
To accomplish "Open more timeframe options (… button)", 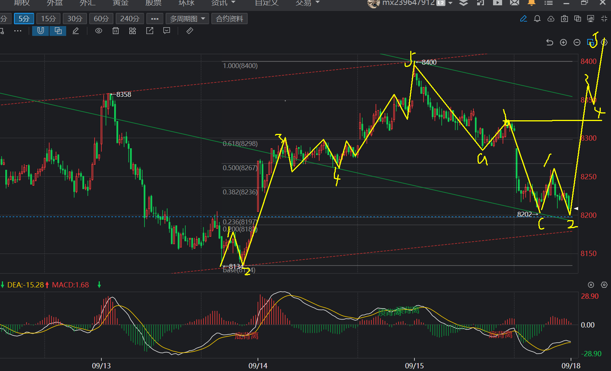I will point(155,19).
